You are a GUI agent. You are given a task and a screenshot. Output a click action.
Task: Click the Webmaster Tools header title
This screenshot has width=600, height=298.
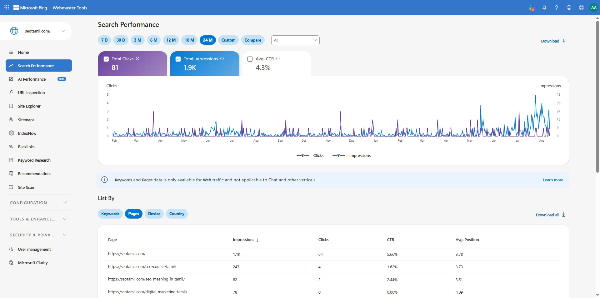click(70, 8)
